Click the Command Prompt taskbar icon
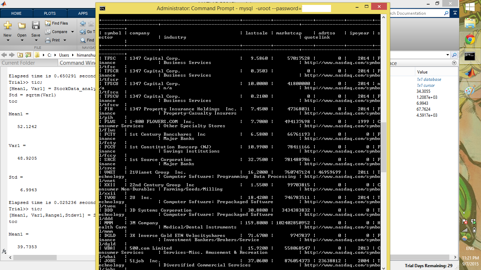This screenshot has width=481, height=270. 470,56
